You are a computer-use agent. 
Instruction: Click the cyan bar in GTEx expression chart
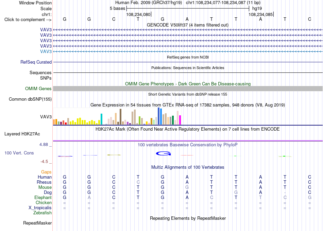point(101,119)
